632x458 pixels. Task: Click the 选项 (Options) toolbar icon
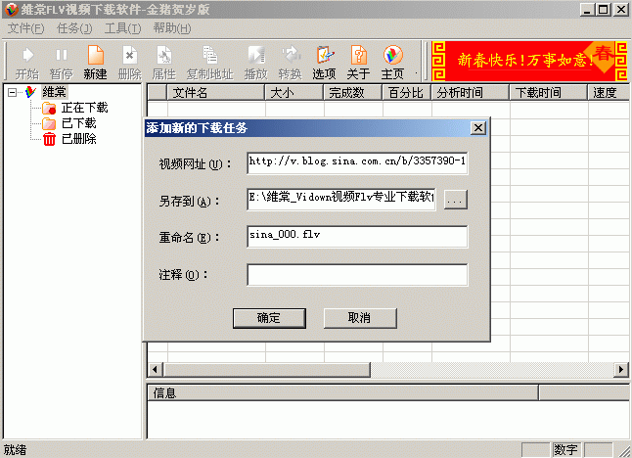click(x=324, y=57)
